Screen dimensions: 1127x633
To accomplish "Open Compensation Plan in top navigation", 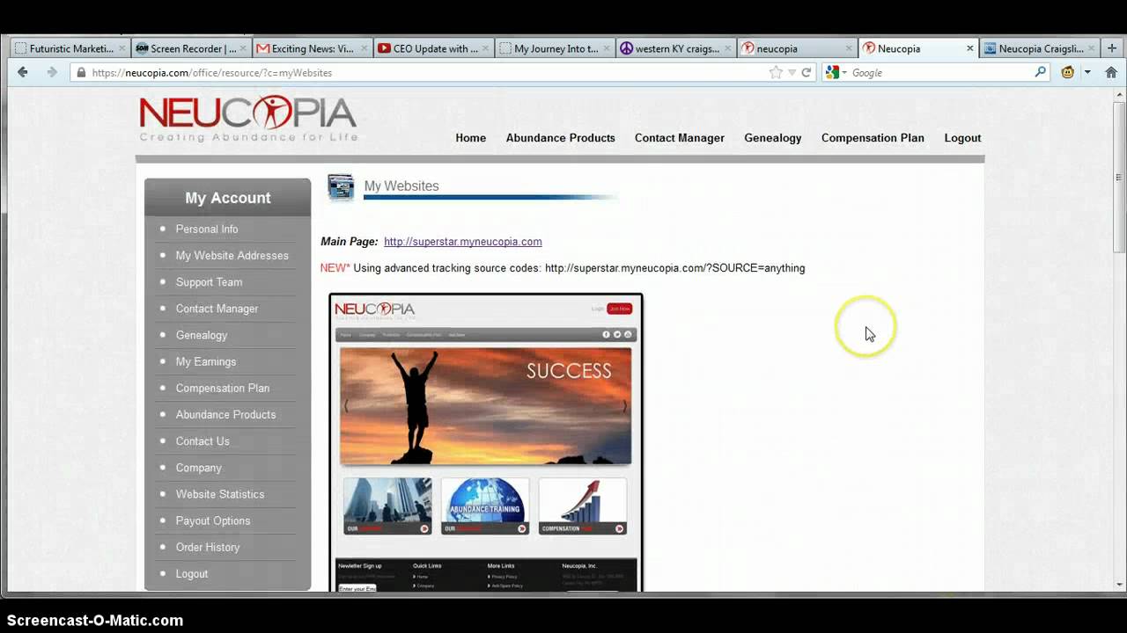I will pos(873,138).
